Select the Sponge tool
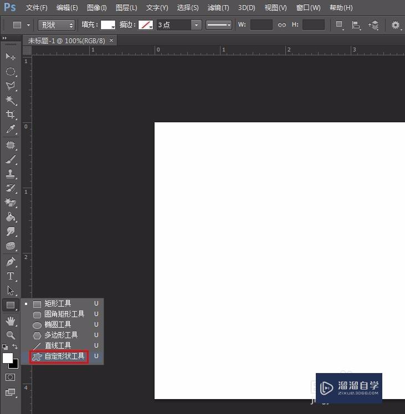Screen dimensions: 405x414 tap(11, 246)
